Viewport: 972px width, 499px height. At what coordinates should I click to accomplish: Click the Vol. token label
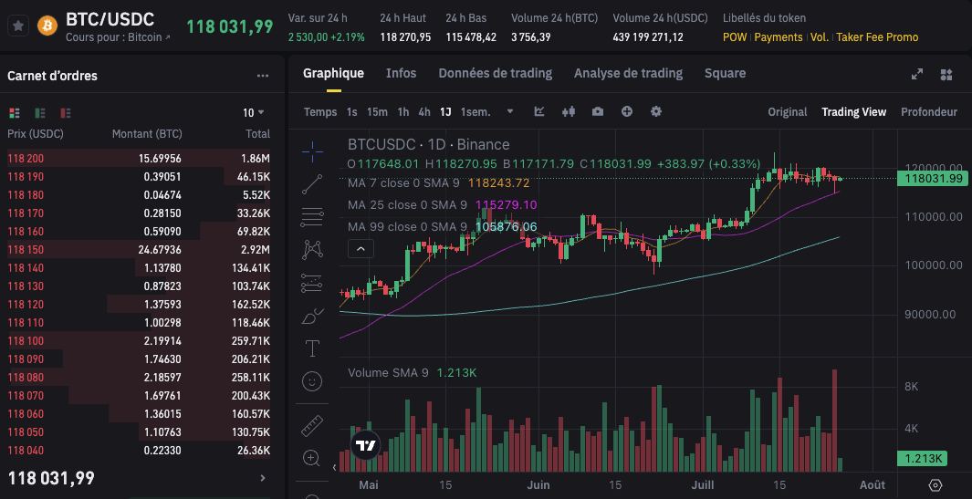click(820, 37)
